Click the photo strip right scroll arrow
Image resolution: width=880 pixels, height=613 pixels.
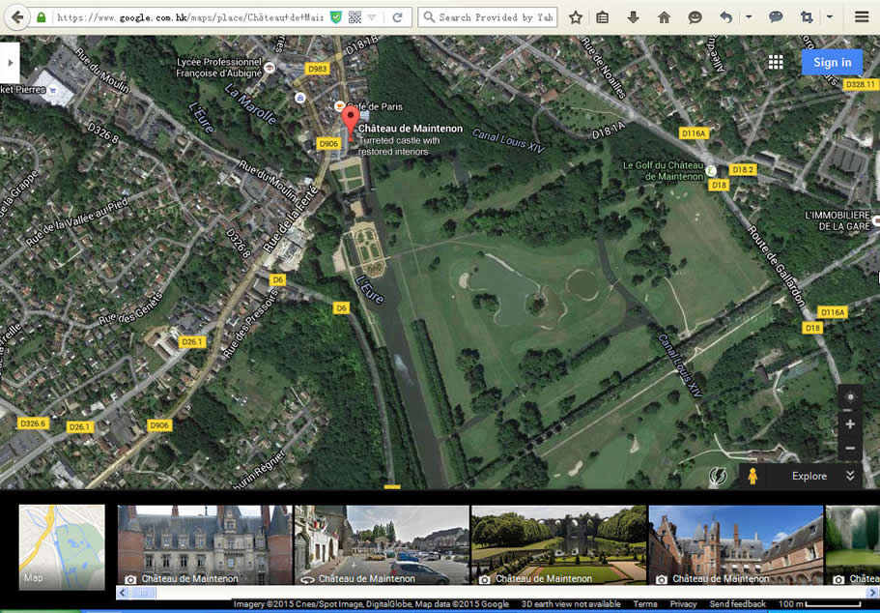872,592
